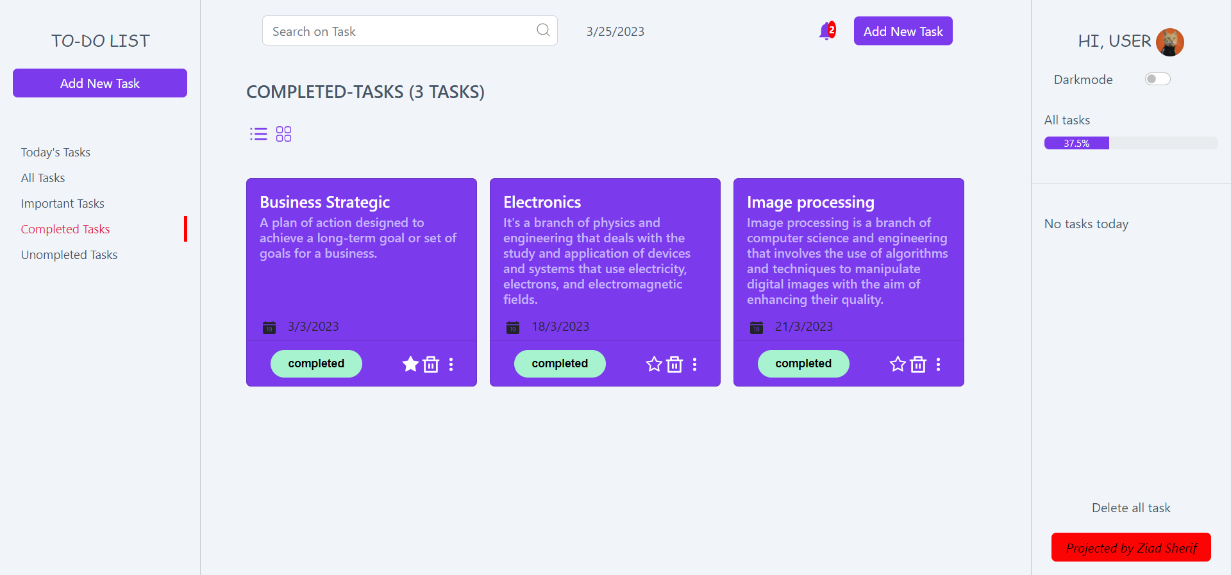Click the Business Strategic card title
The width and height of the screenshot is (1231, 575).
[324, 202]
